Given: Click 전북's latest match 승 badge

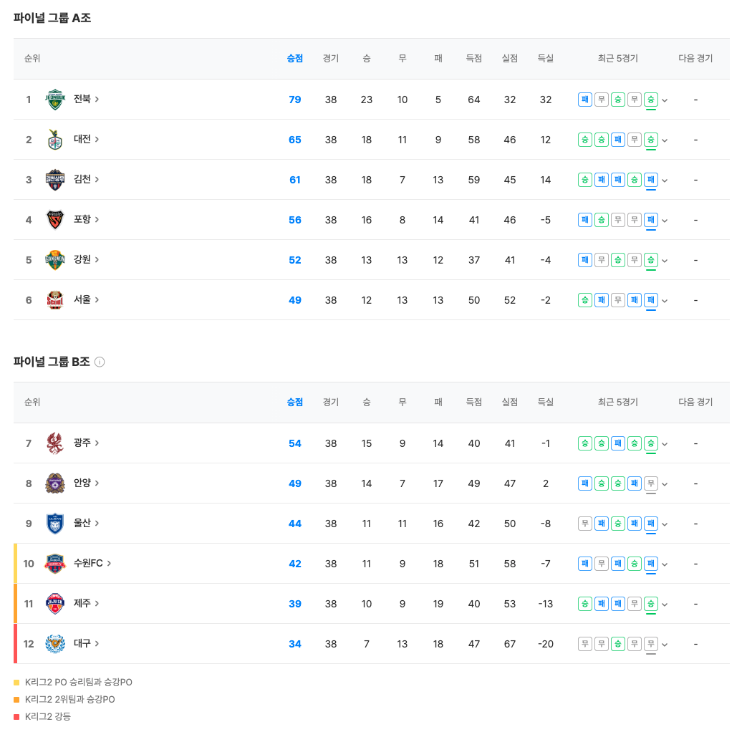Looking at the screenshot, I should coord(651,100).
